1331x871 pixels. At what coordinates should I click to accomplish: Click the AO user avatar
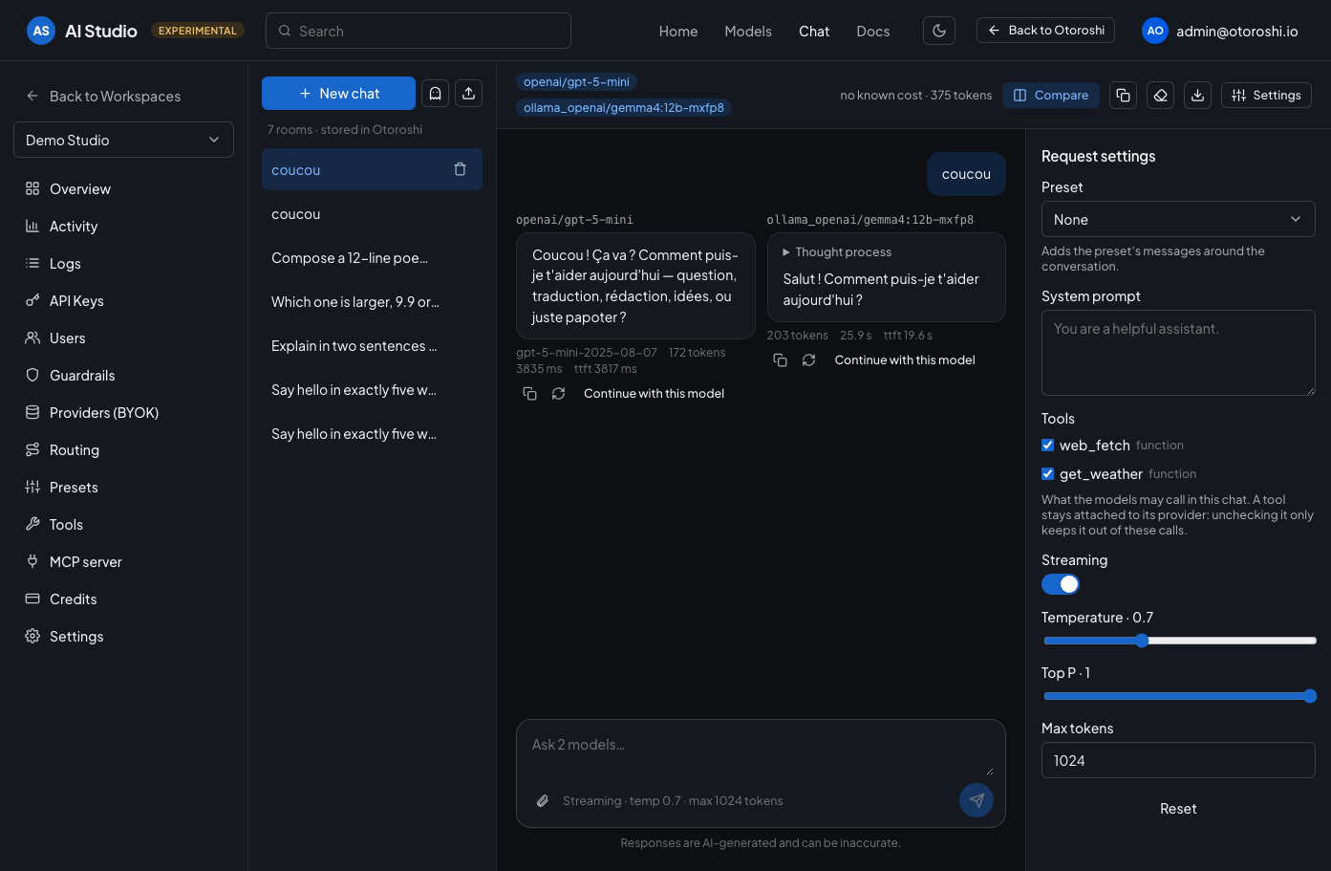click(x=1155, y=31)
